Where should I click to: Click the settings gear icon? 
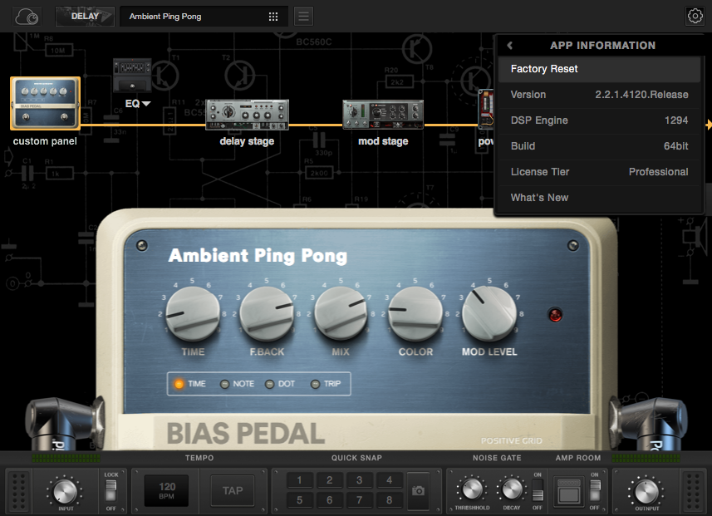[695, 17]
